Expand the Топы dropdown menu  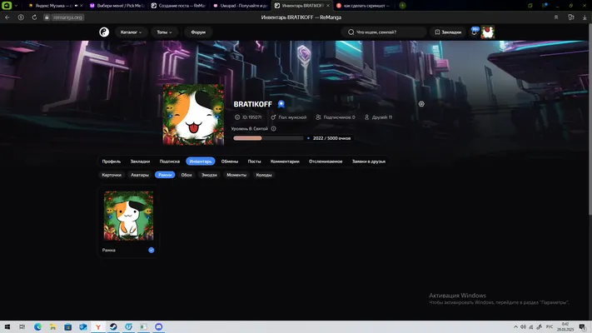coord(164,32)
